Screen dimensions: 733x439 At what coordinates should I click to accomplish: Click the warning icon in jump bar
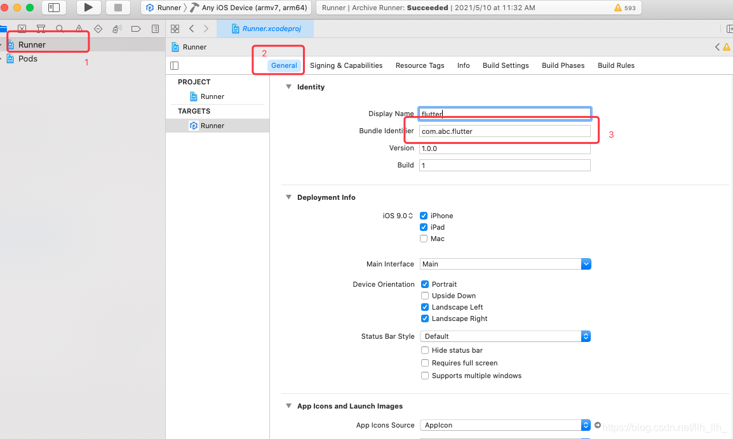tap(727, 47)
